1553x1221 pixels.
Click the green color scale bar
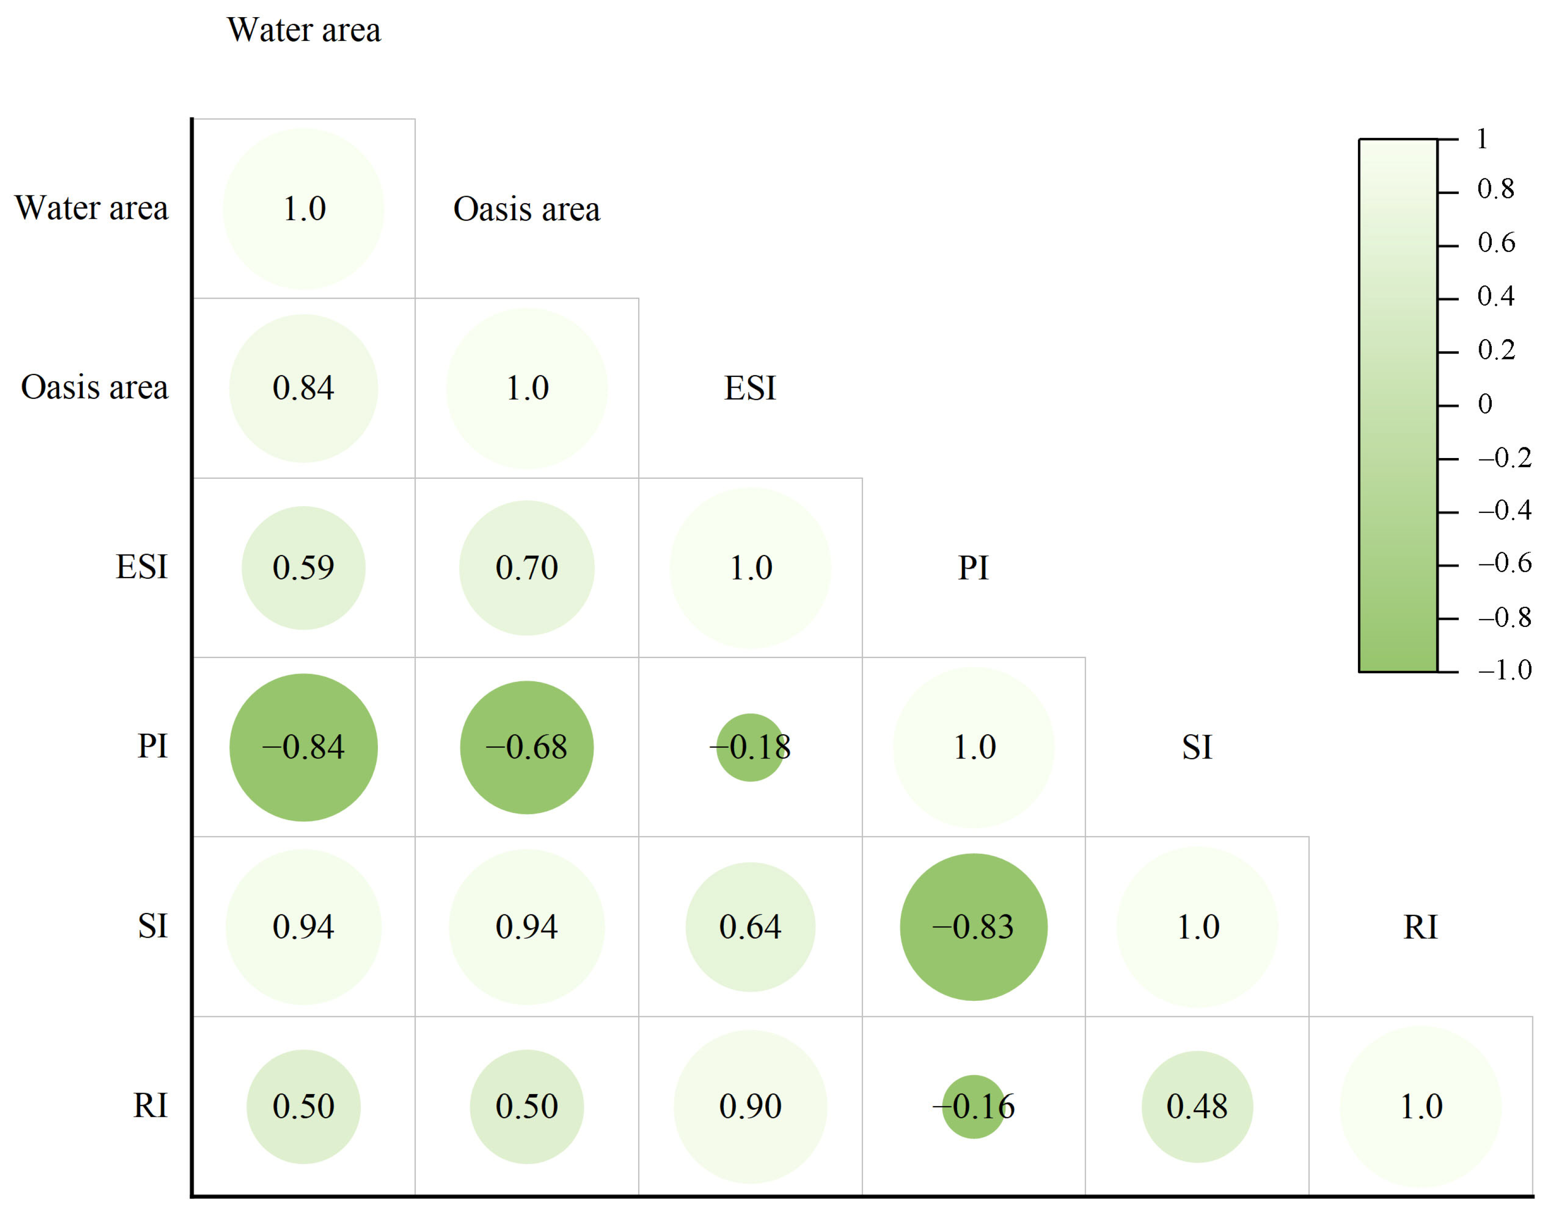click(1398, 405)
